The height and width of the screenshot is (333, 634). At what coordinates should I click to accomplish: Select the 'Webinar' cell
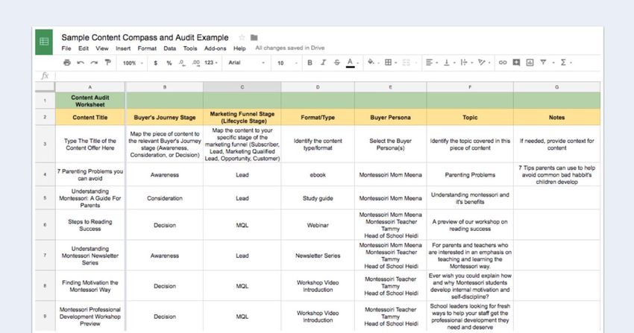pos(318,225)
